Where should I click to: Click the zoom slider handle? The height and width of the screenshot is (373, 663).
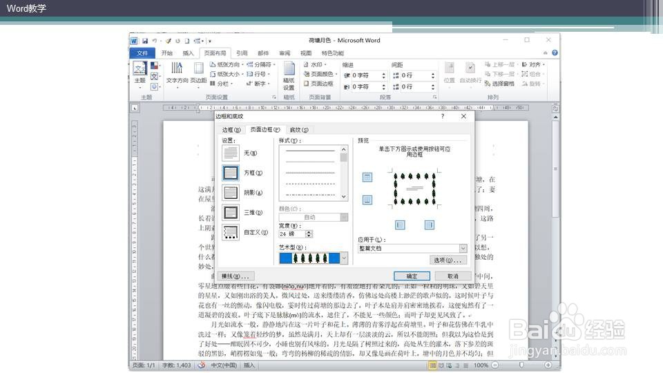tap(521, 365)
